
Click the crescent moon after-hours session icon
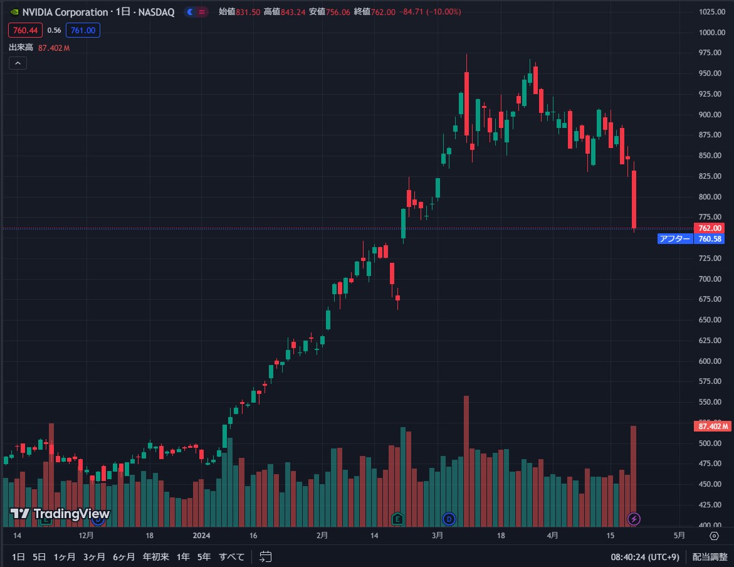(x=190, y=12)
